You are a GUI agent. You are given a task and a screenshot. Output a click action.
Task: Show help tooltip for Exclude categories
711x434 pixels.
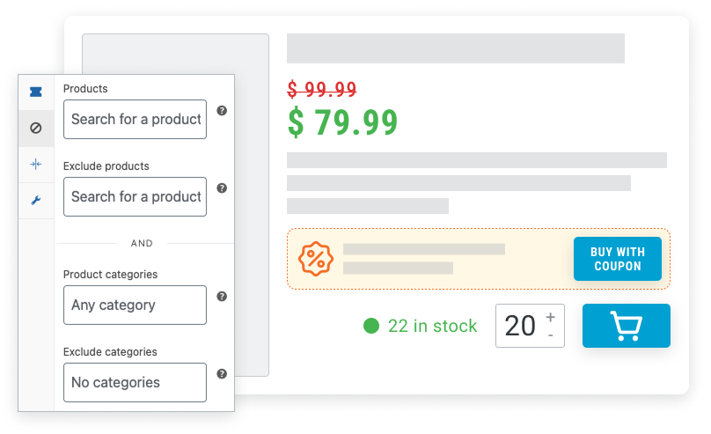coord(222,373)
